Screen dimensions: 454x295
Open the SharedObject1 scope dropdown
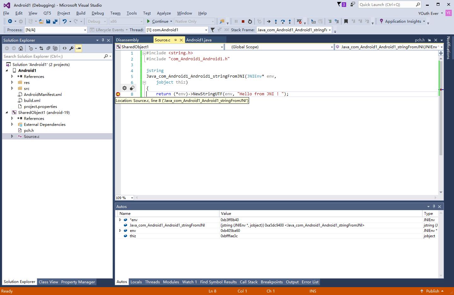pyautogui.click(x=170, y=47)
